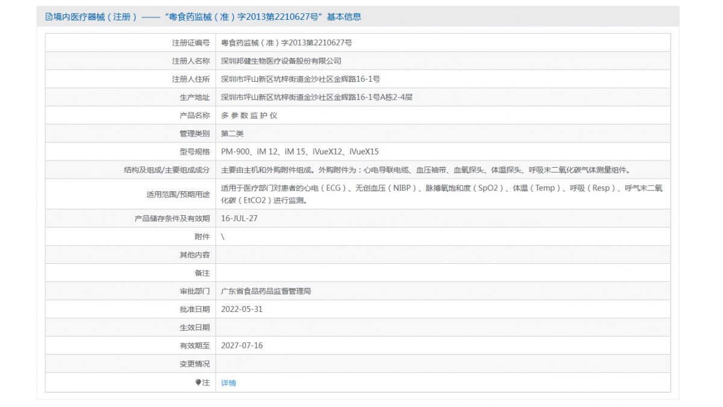
Task: Click the 产品名称 row label
Action: point(195,115)
